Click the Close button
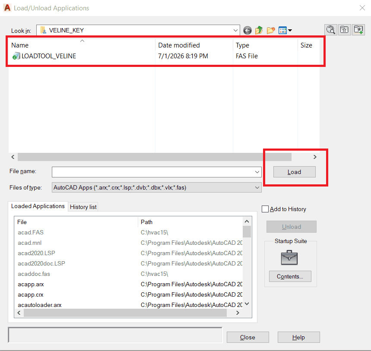Screen dimensions: 371x351 (x=248, y=337)
